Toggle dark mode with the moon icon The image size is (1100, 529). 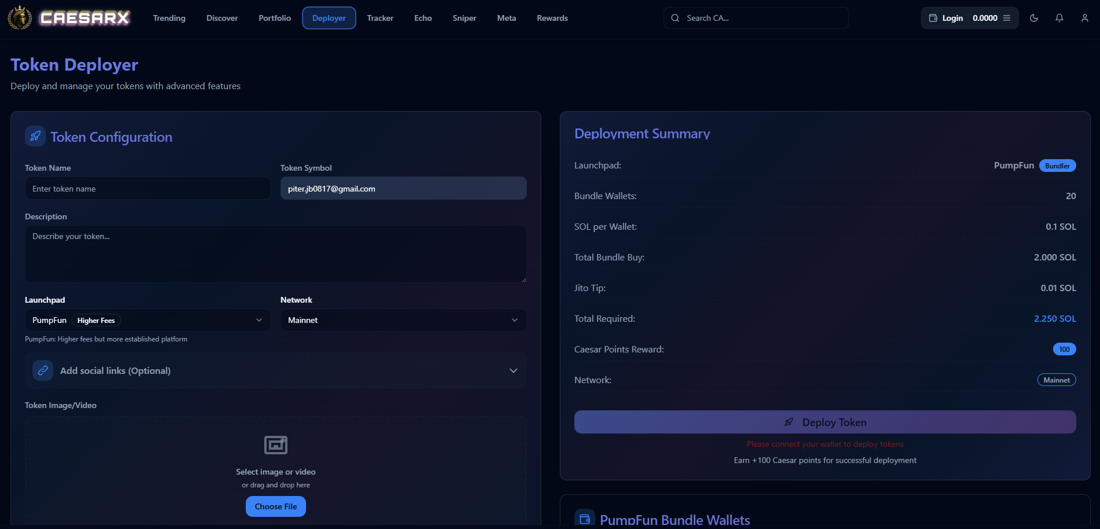1034,18
